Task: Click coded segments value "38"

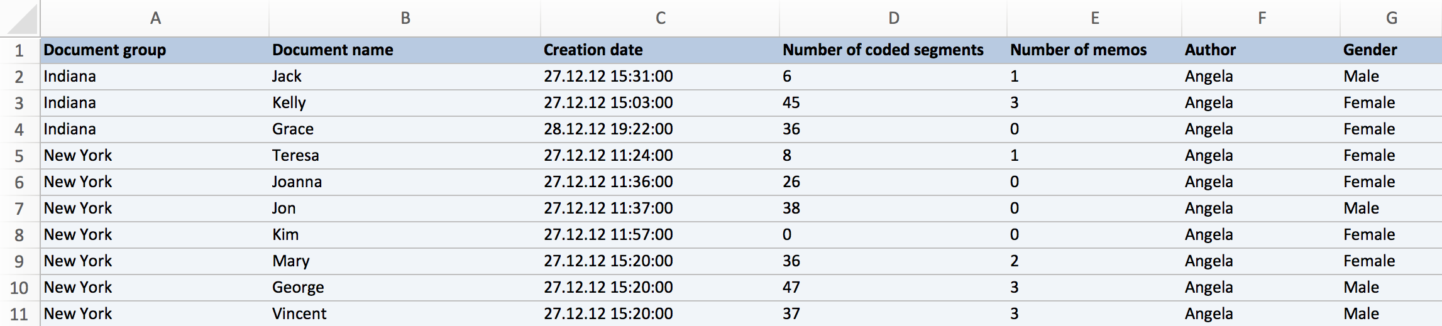Action: tap(791, 209)
